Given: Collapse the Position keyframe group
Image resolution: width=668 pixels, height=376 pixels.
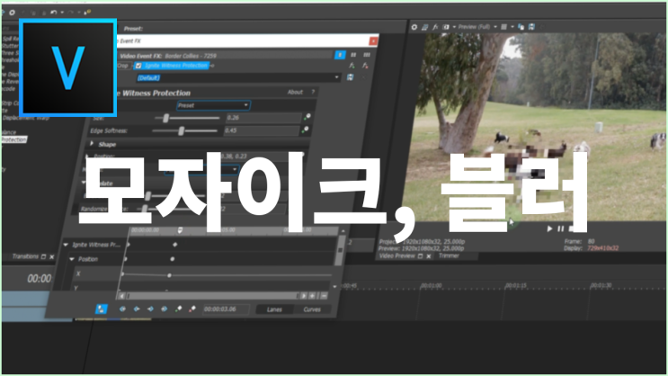Looking at the screenshot, I should [72, 259].
